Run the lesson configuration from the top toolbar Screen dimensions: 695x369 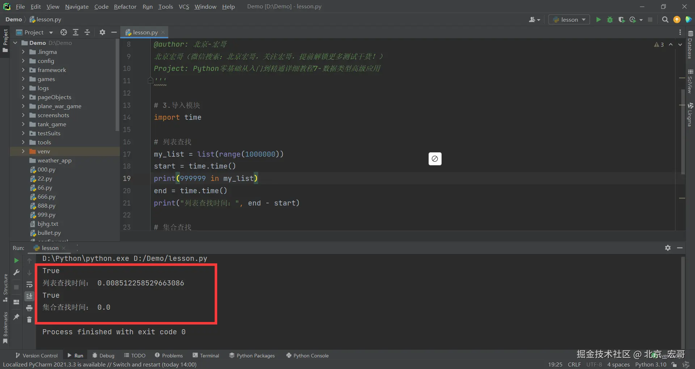pos(598,20)
